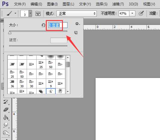Click the 模式 label
The width and height of the screenshot is (160, 140).
click(x=50, y=13)
